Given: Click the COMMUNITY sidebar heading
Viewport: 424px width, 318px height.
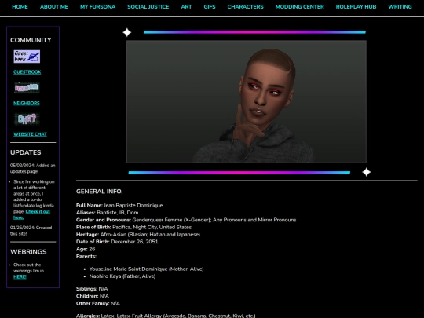Looking at the screenshot, I should click(31, 40).
